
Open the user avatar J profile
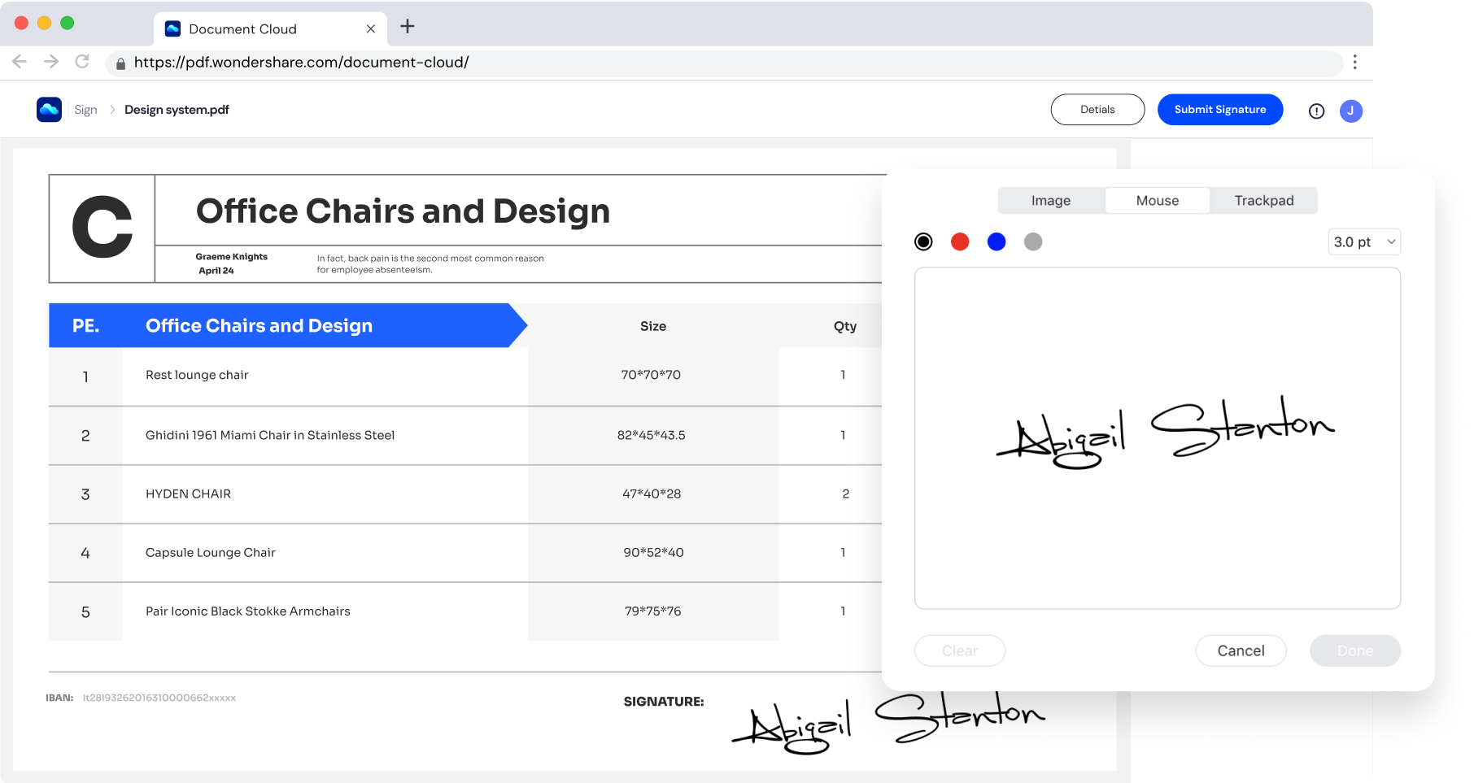click(x=1350, y=111)
